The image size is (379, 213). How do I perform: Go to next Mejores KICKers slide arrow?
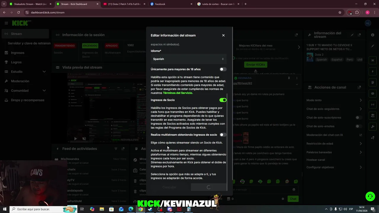coord(299,47)
